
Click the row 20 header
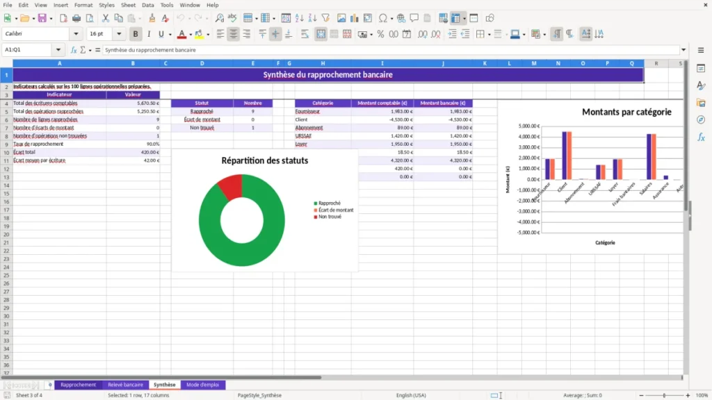point(6,235)
